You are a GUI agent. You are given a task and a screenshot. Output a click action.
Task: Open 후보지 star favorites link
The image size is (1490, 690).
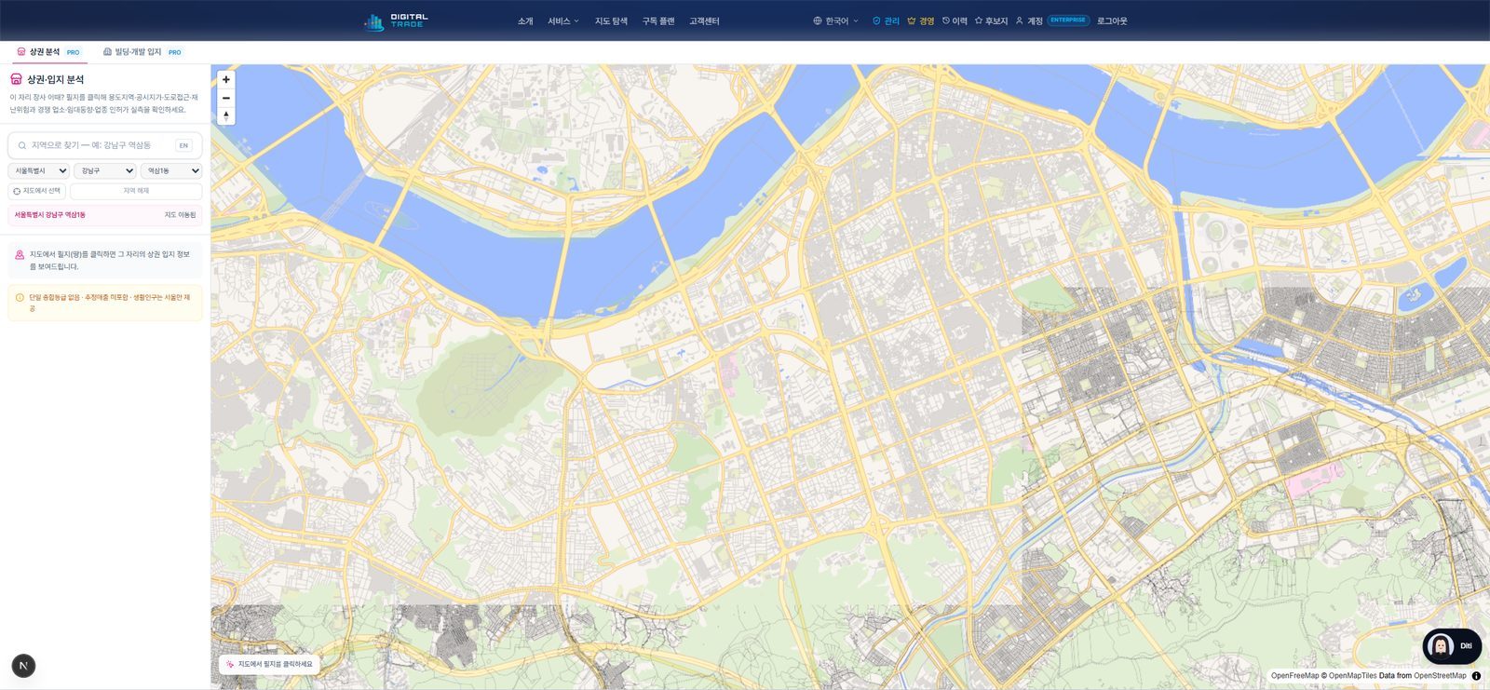pyautogui.click(x=991, y=20)
